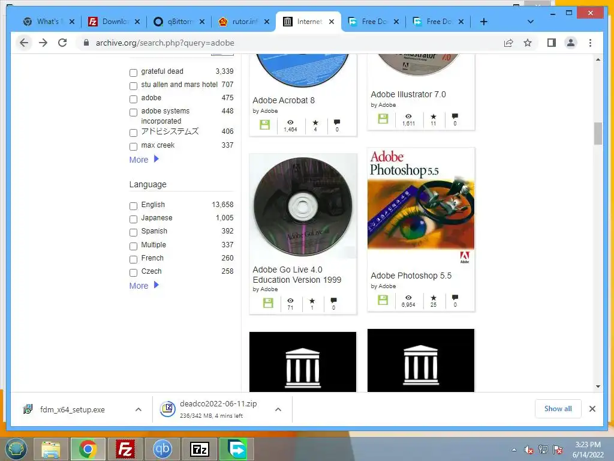Click software icon on Adobe Photoshop 5.5 card
The image size is (614, 461).
click(383, 300)
